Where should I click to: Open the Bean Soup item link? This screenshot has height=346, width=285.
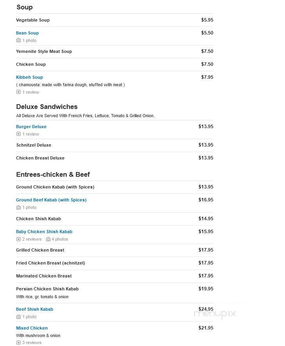[27, 33]
